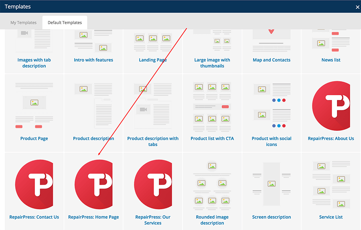
Task: Select the News list template thumbnail
Action: pyautogui.click(x=331, y=40)
